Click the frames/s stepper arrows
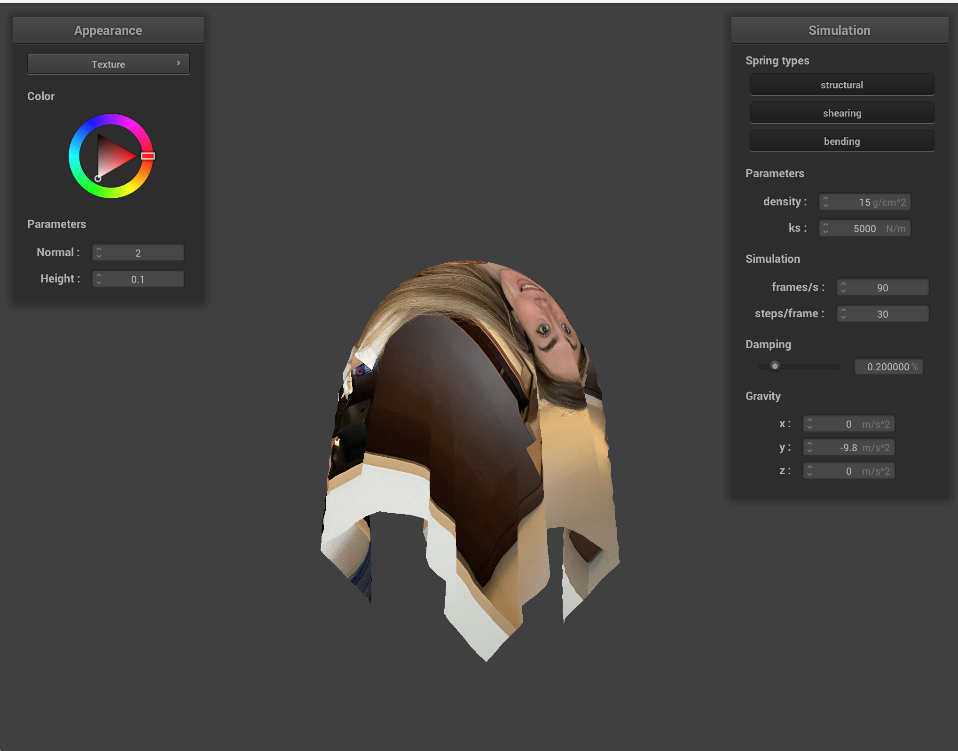This screenshot has height=751, width=958. tap(843, 288)
